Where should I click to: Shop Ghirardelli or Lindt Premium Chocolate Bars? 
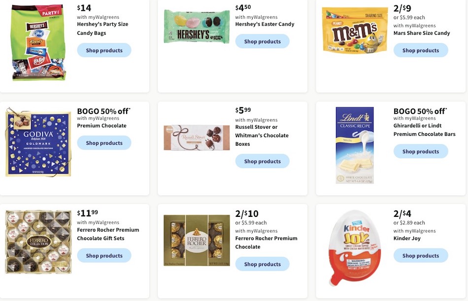click(x=421, y=151)
